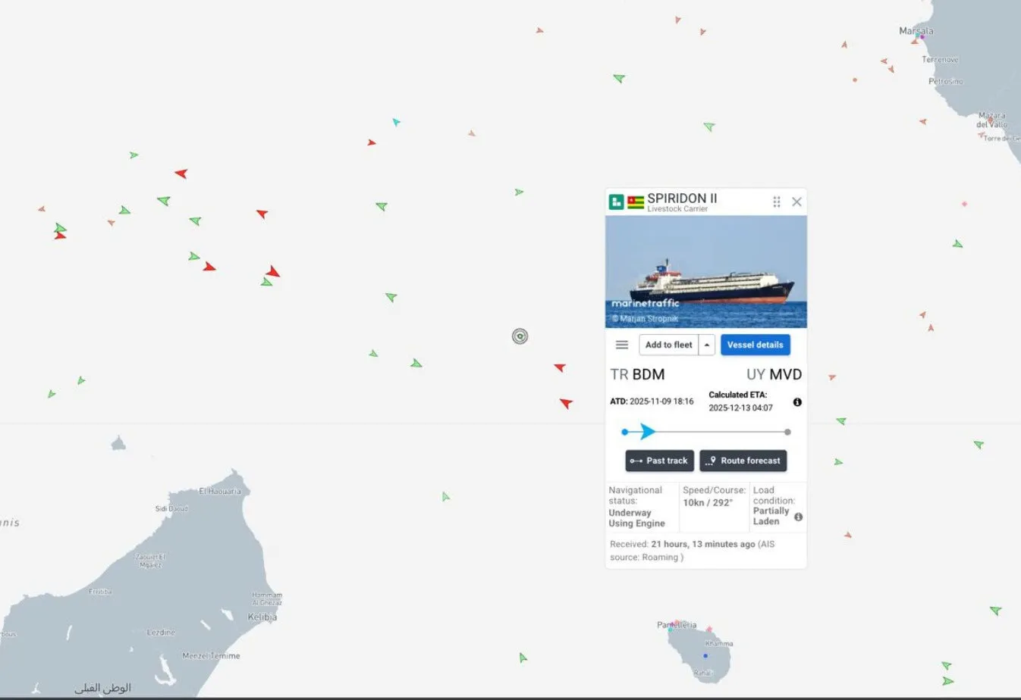Open Vessel details for SPIRIDON II
The width and height of the screenshot is (1021, 700).
pos(755,345)
